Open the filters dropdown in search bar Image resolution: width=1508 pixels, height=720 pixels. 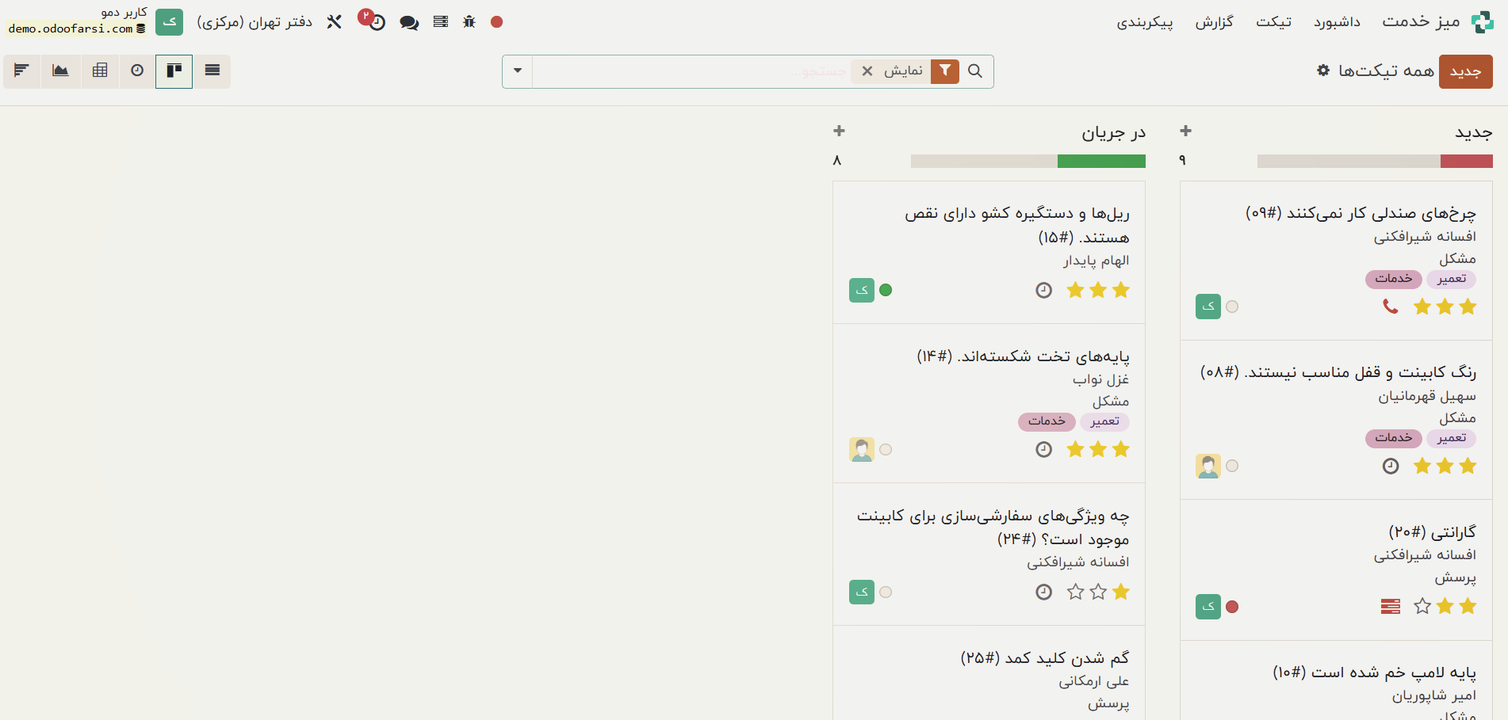pyautogui.click(x=944, y=71)
